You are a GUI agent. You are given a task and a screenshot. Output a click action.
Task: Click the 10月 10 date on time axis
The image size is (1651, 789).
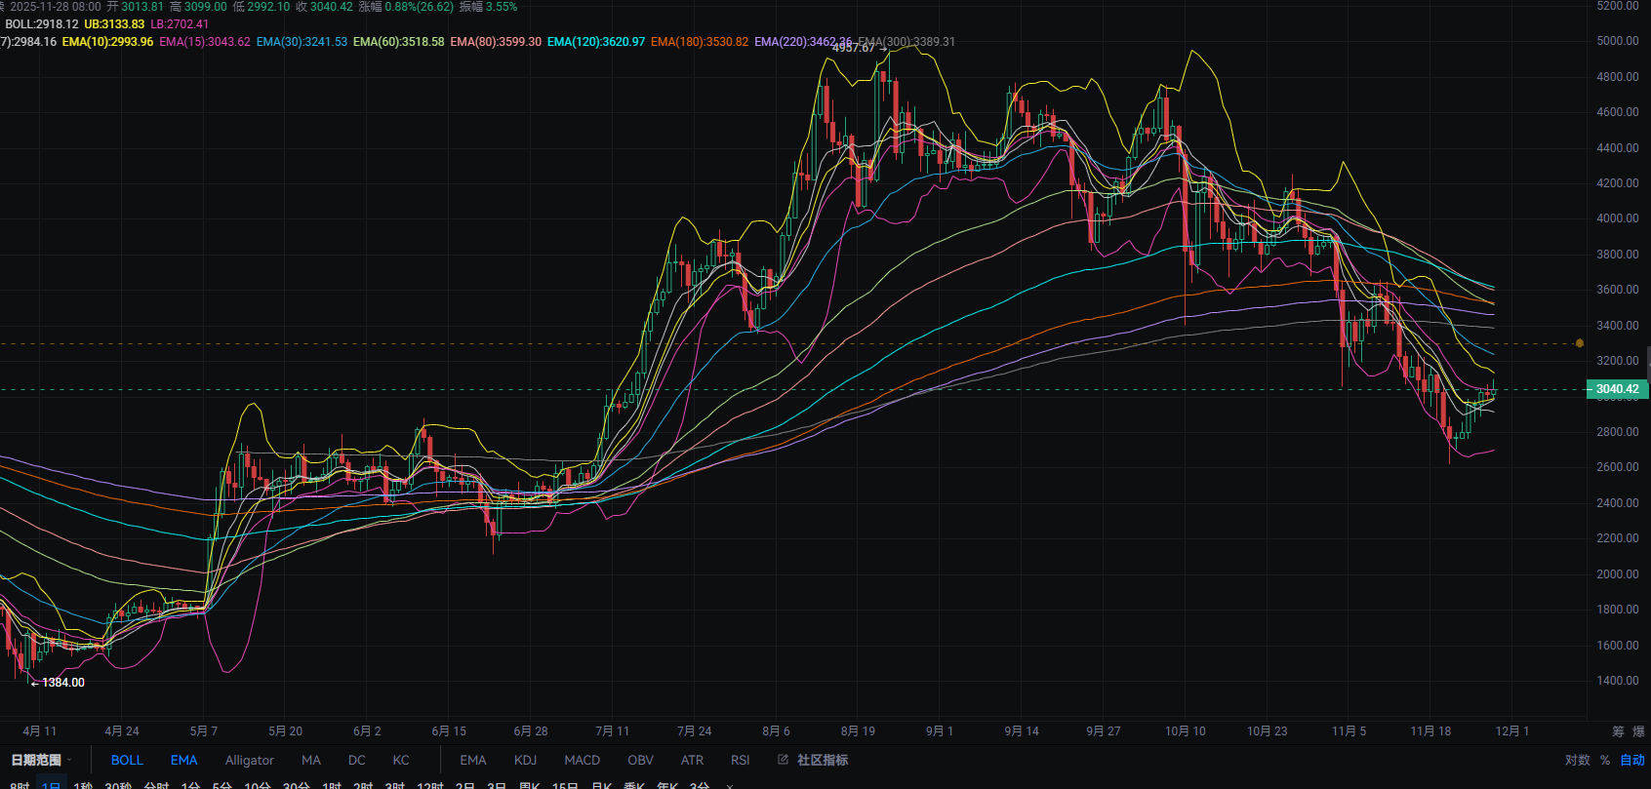click(x=1185, y=731)
